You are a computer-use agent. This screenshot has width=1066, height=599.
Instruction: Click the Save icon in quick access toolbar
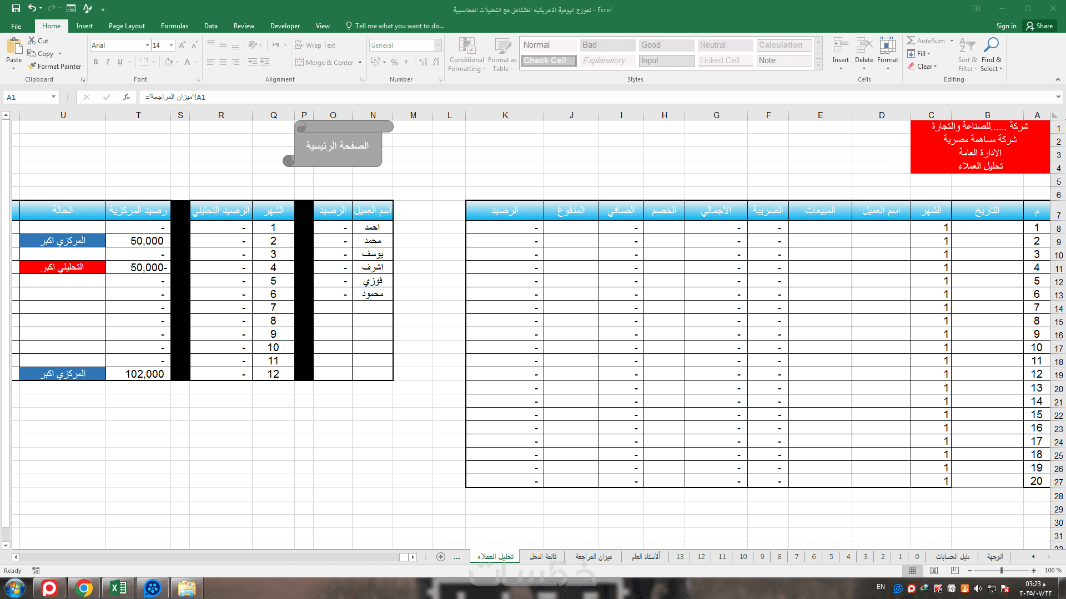[x=16, y=9]
